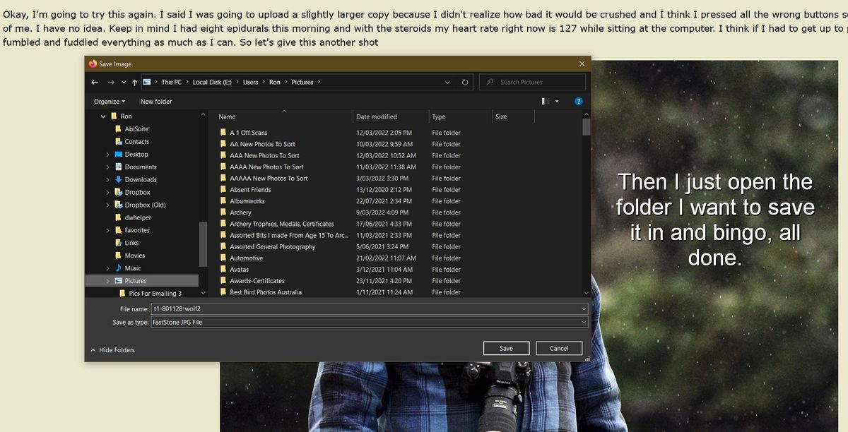Open the File name dropdown arrow
This screenshot has height=432, width=848.
pyautogui.click(x=583, y=309)
